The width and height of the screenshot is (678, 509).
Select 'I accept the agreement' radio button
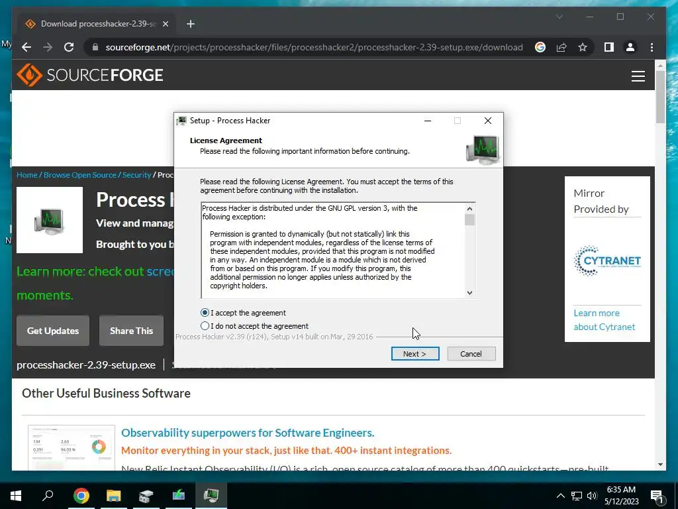pos(205,313)
